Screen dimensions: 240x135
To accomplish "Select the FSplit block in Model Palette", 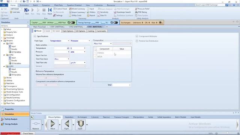I will coord(66,125).
